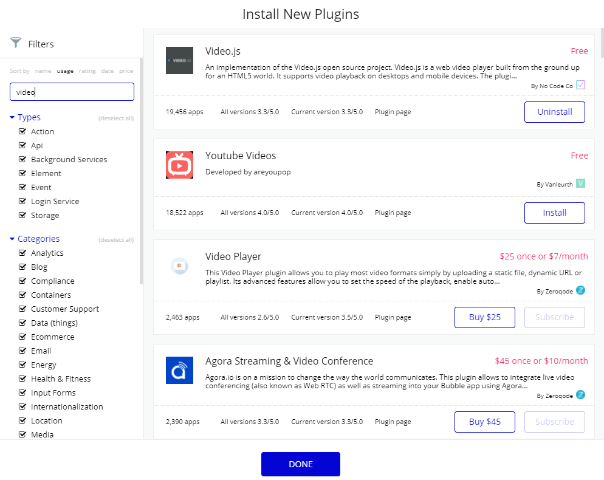Click Agora Streaming & Video Conference title

(x=289, y=361)
